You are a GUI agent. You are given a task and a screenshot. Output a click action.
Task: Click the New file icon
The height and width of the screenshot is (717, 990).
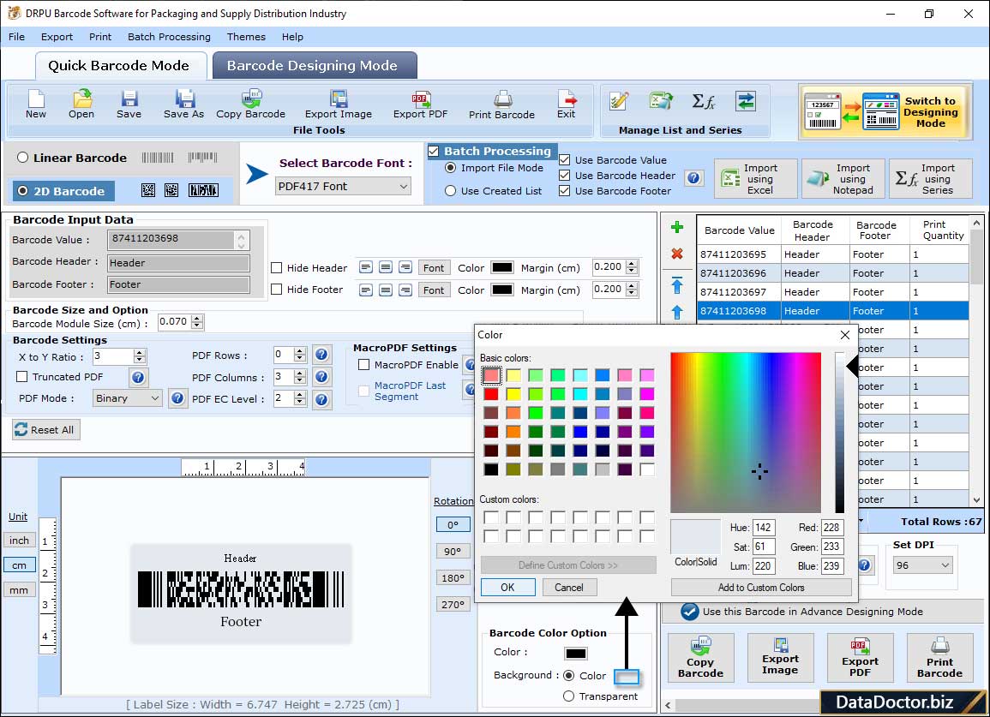coord(36,105)
